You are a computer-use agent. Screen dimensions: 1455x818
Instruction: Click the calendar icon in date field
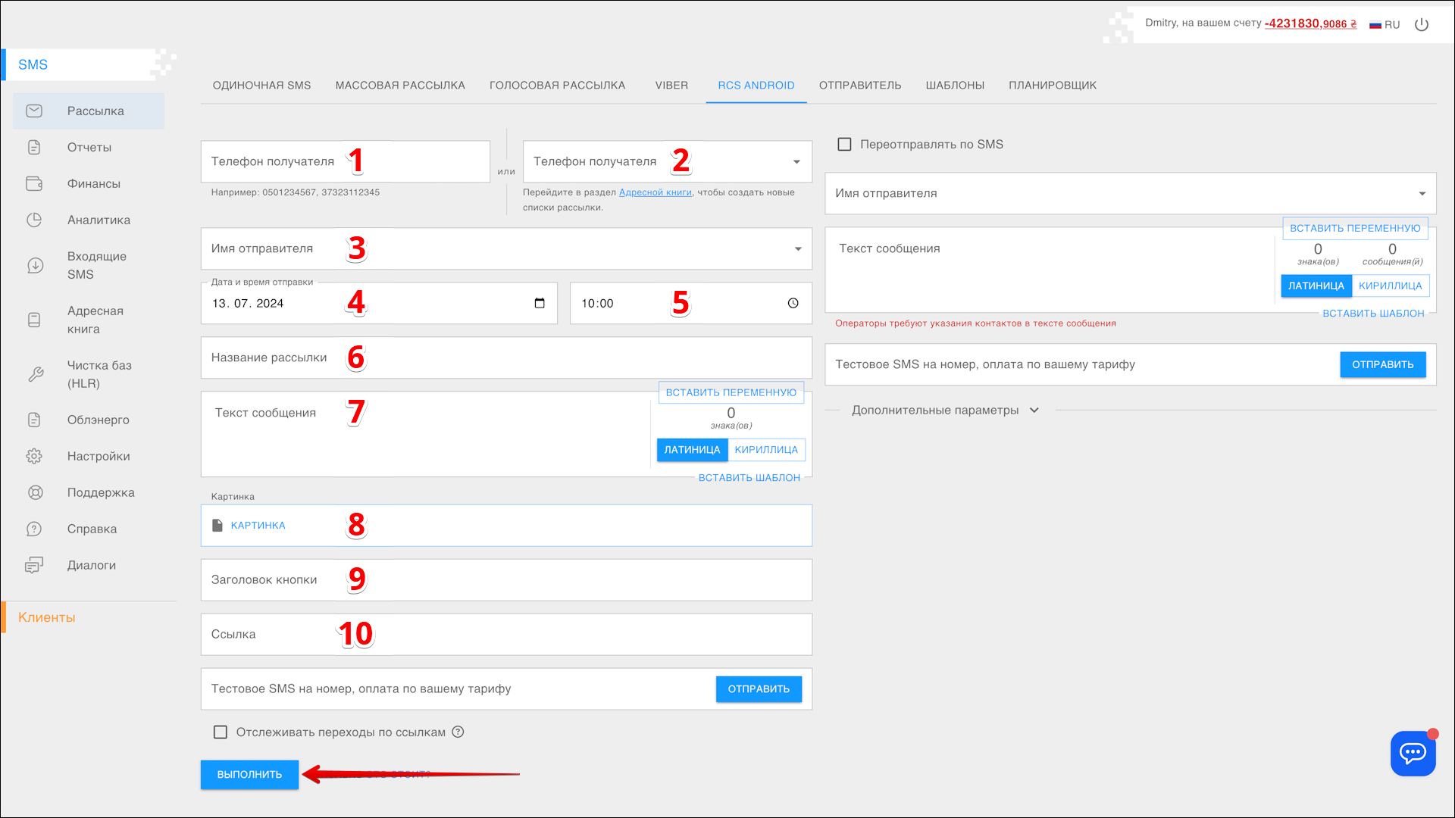[x=540, y=303]
